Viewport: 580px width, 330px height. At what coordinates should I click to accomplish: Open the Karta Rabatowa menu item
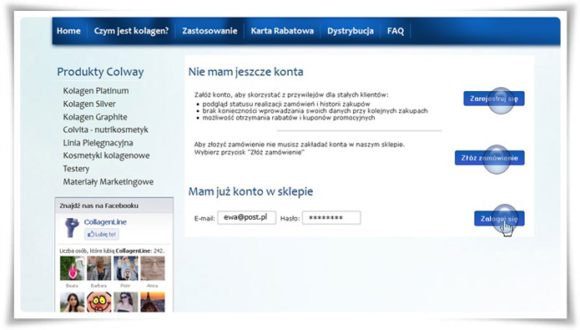(x=282, y=31)
